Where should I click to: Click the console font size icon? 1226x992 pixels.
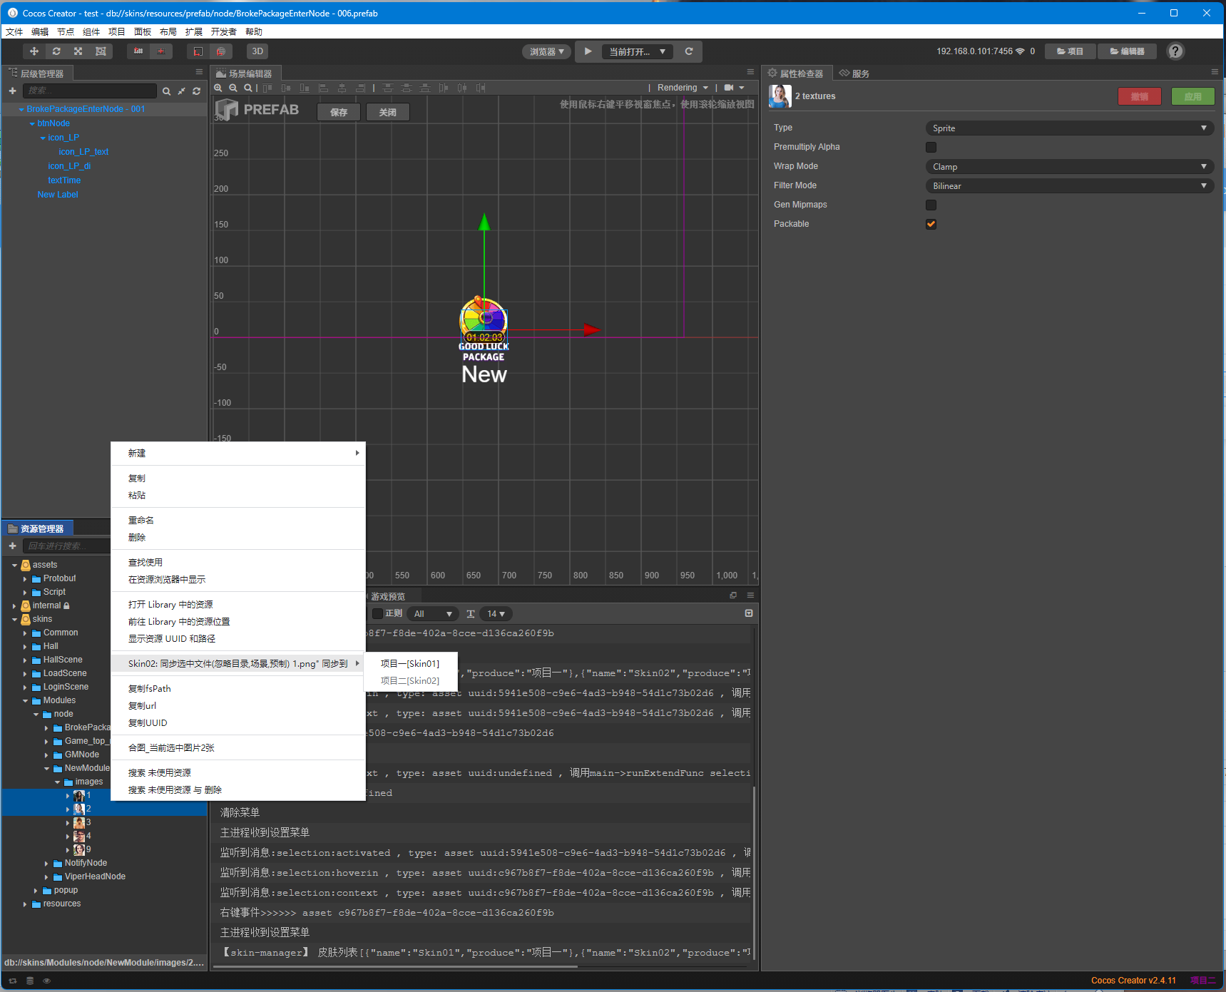click(471, 614)
